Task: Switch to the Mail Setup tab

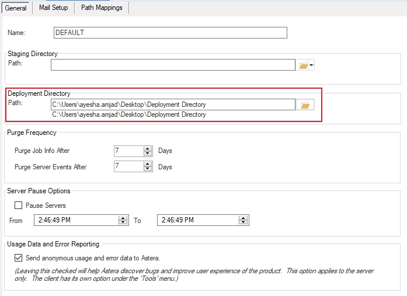Action: (x=54, y=8)
